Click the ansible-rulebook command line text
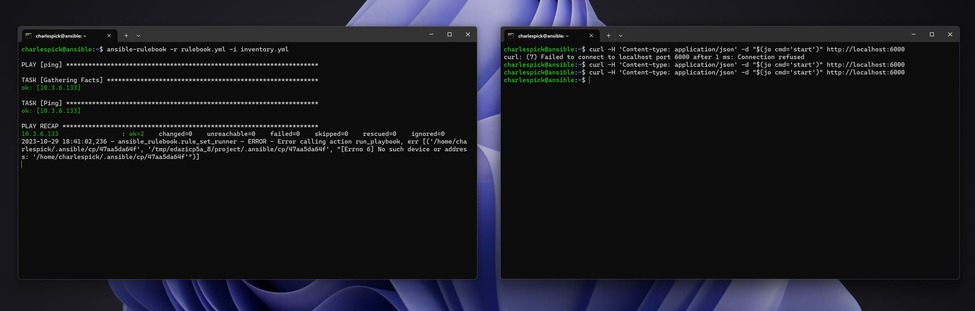975x311 pixels. pos(198,49)
